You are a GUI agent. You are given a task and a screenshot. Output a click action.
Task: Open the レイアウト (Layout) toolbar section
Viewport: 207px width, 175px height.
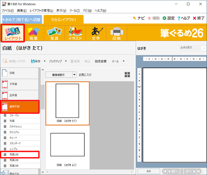coord(13,33)
